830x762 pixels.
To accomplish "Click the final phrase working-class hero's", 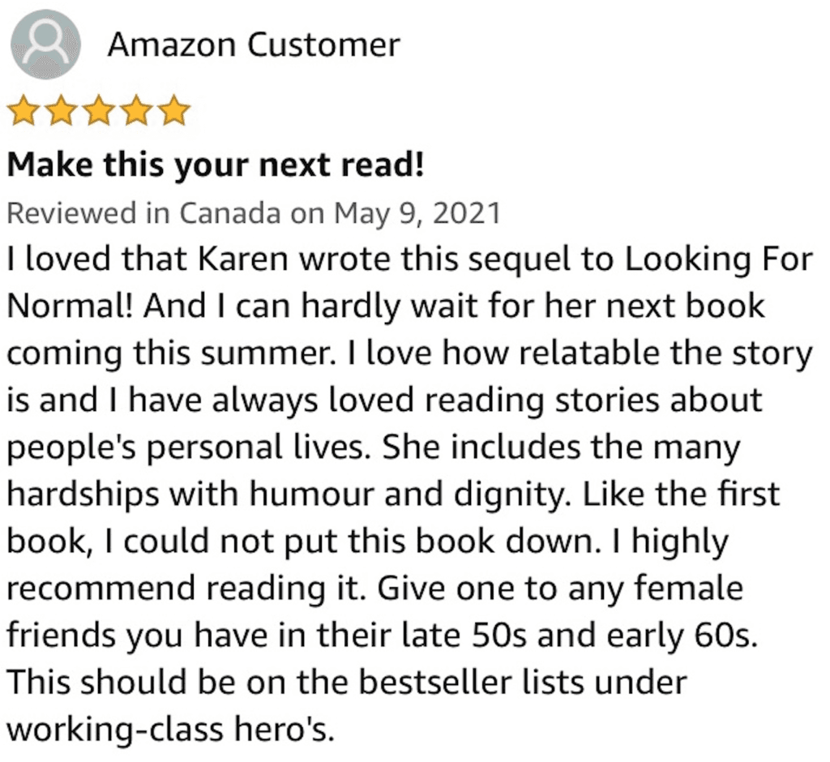I will pos(170,730).
